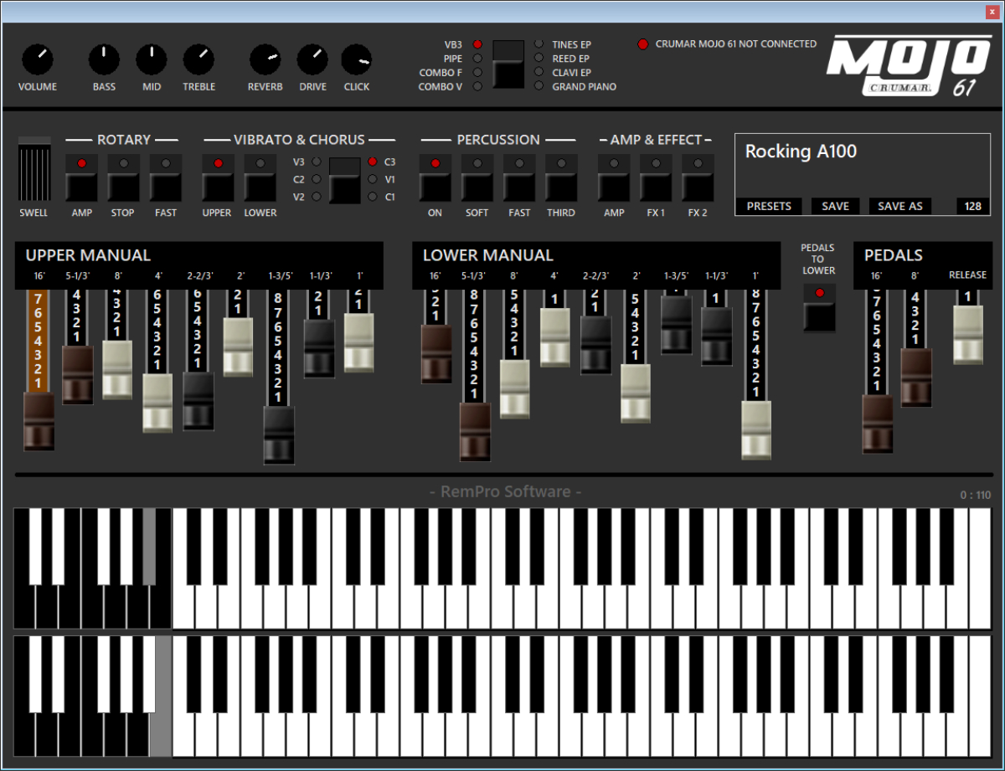The image size is (1005, 771).
Task: Toggle Vibrato LOWER button
Action: (x=260, y=178)
